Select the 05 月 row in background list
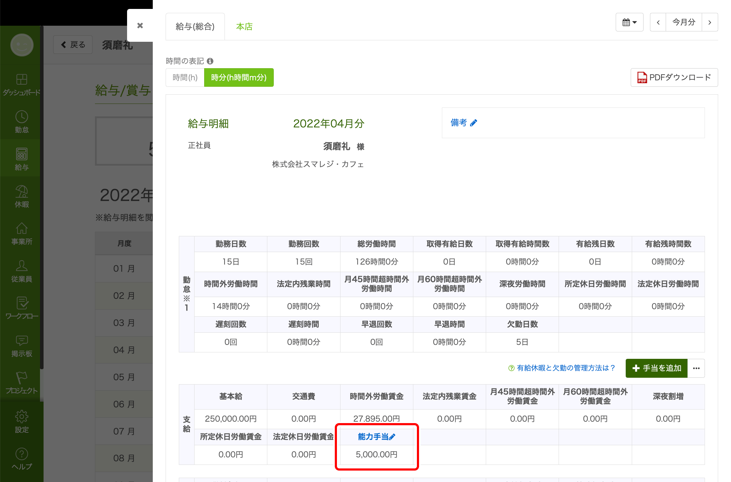731x482 pixels. [x=124, y=377]
